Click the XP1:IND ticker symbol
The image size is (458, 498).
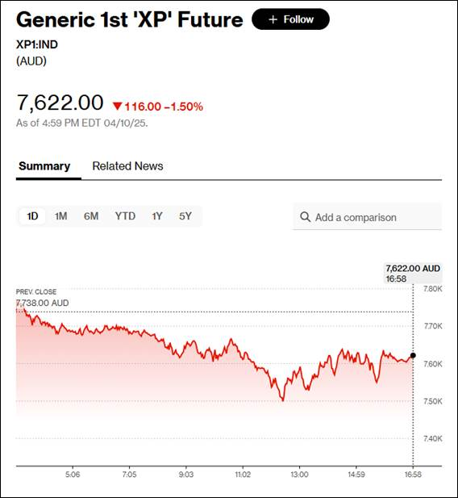37,44
